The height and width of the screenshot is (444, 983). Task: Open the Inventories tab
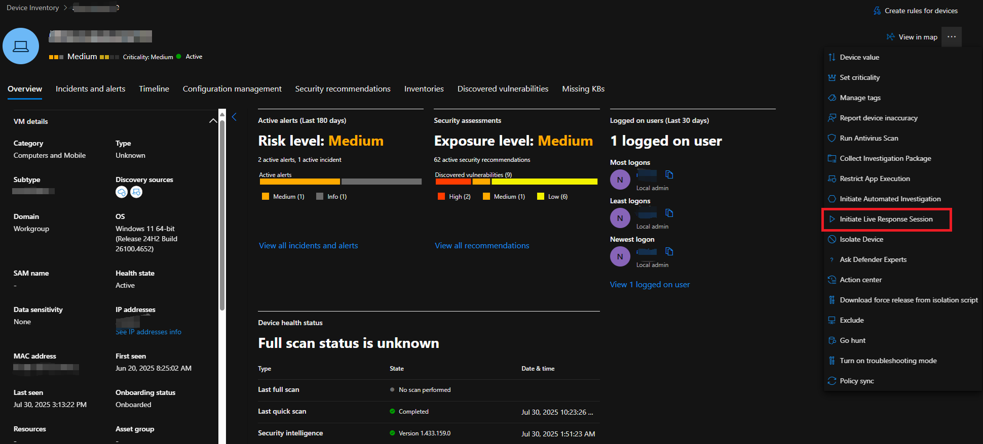click(424, 89)
